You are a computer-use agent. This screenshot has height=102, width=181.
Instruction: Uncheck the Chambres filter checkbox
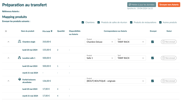point(83,22)
